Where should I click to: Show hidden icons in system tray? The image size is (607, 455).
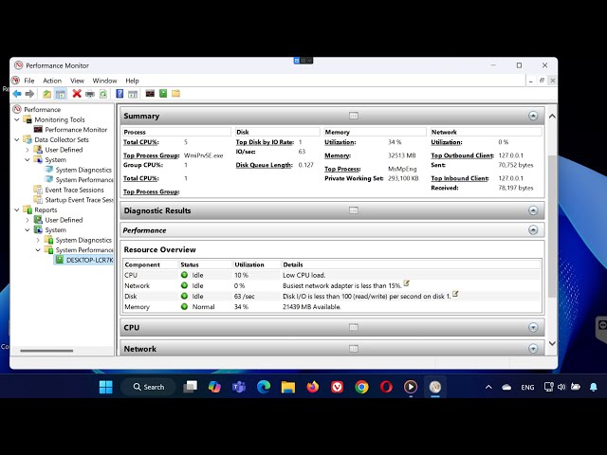(x=488, y=387)
